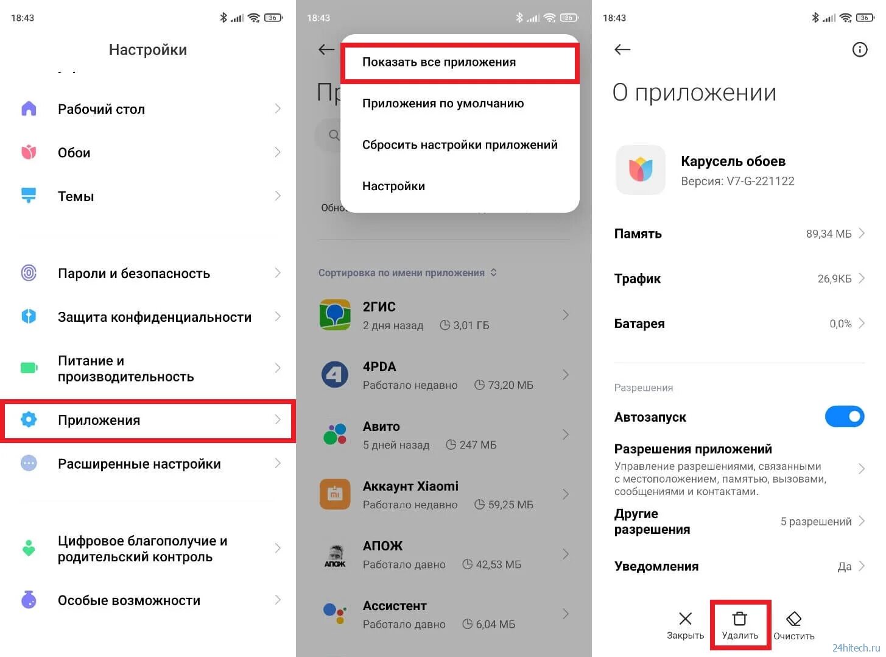Toggle the Автозапуск switch
Screen dimensions: 886x657
pyautogui.click(x=844, y=417)
